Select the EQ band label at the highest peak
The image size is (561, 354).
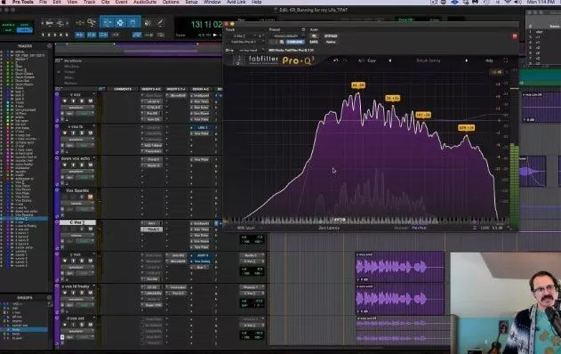click(358, 85)
